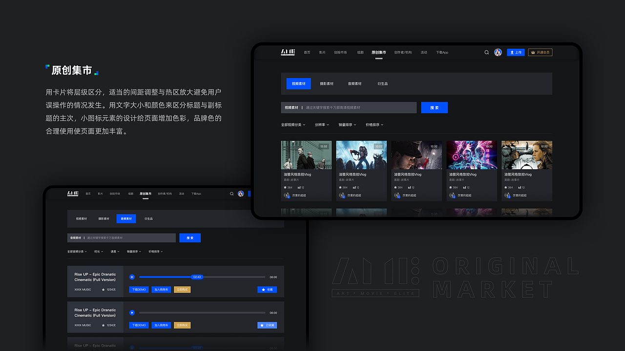Click the search magnifier in the video screen header
This screenshot has height=351, width=625.
[x=486, y=52]
